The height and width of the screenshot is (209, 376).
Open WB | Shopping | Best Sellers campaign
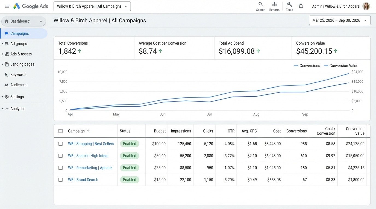pos(91,144)
